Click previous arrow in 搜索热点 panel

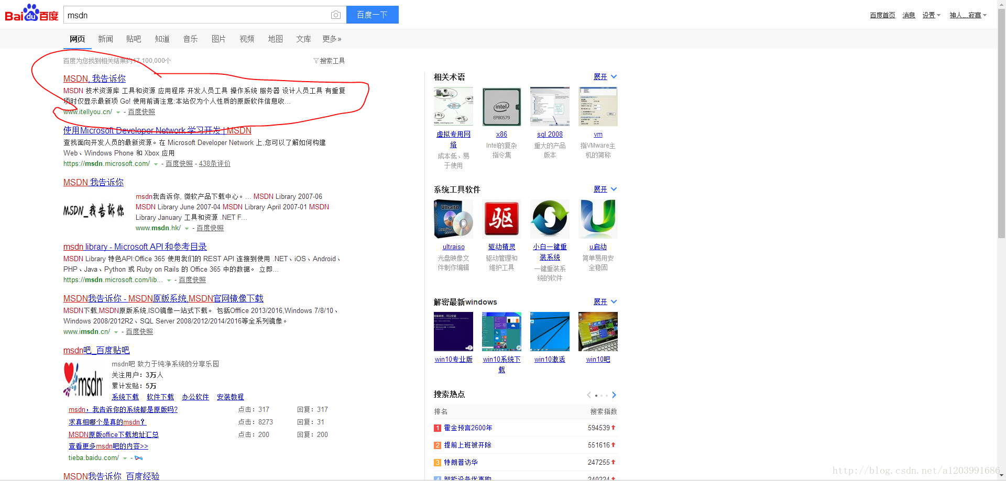pyautogui.click(x=588, y=395)
